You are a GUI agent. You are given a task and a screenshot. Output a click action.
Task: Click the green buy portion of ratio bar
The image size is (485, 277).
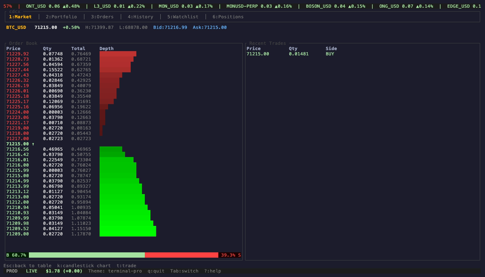click(87, 255)
